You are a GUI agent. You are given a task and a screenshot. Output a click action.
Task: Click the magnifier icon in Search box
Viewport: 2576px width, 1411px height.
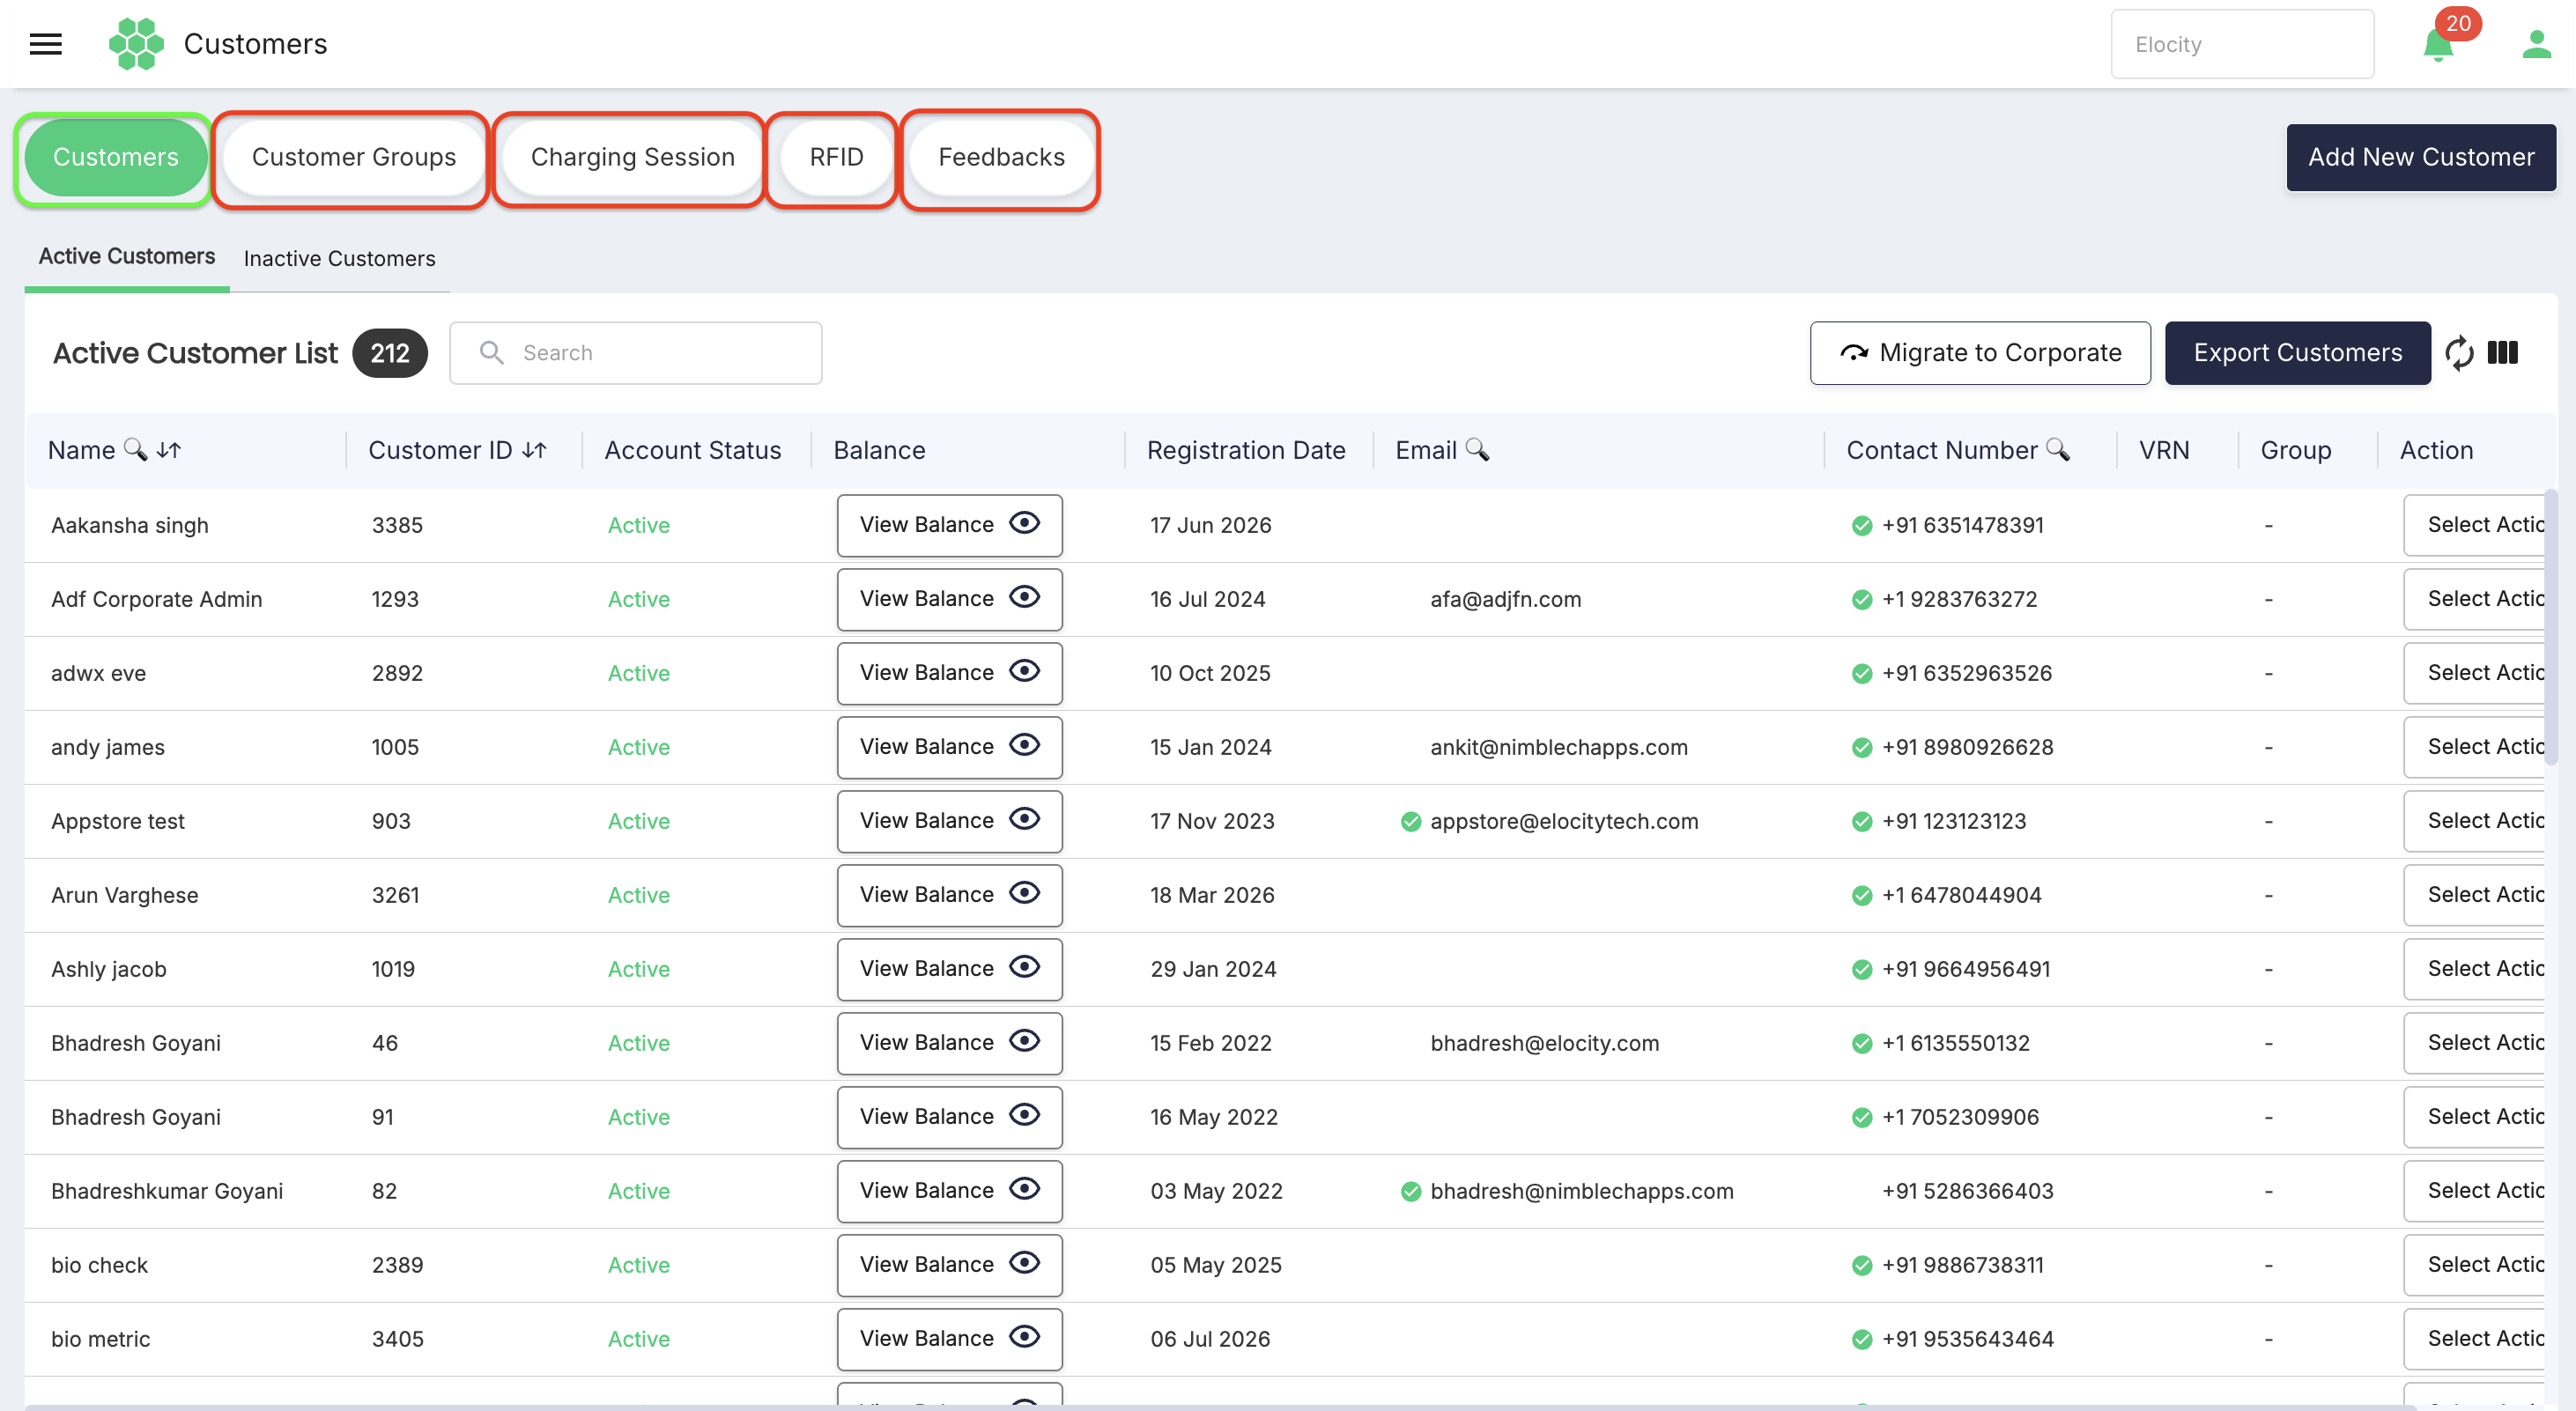[x=491, y=353]
